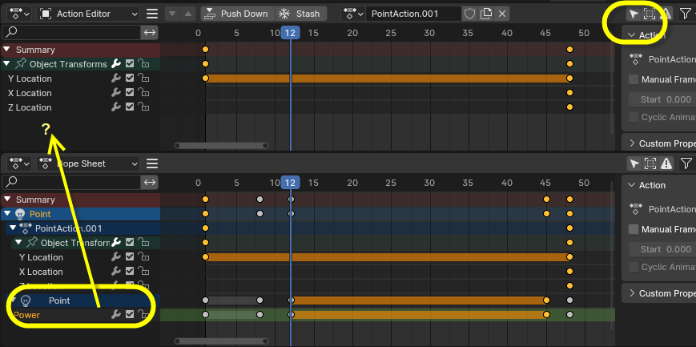Duplicate action with new-action icon
Image resolution: width=696 pixels, height=347 pixels.
(x=486, y=14)
